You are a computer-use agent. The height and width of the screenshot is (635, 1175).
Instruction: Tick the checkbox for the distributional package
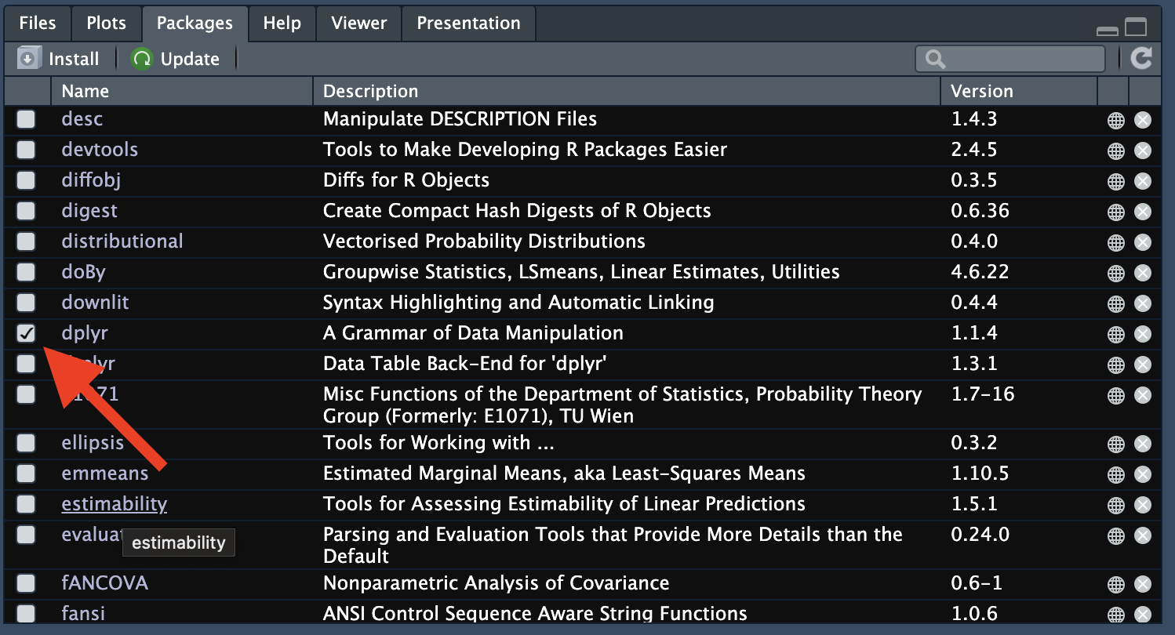coord(27,241)
